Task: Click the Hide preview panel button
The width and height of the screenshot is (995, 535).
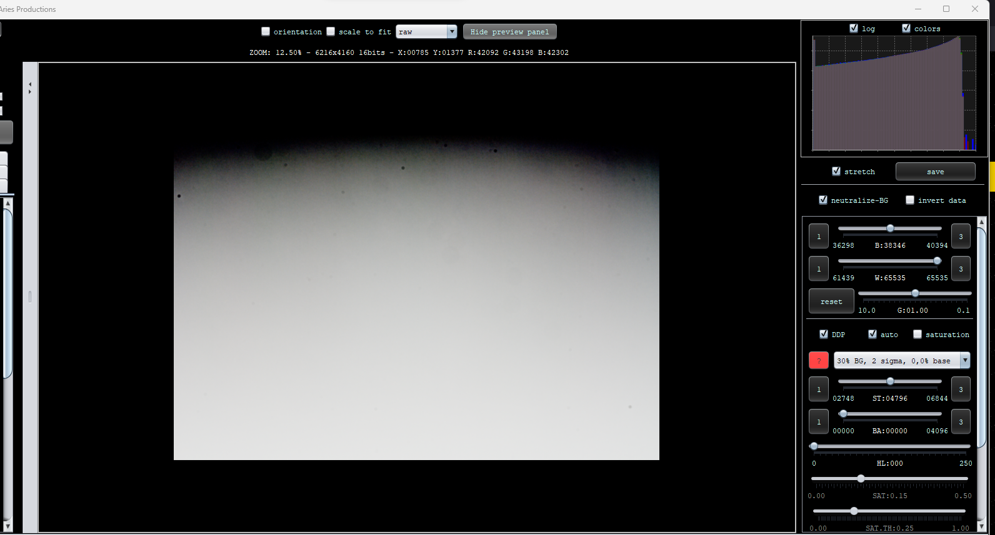Action: tap(509, 32)
